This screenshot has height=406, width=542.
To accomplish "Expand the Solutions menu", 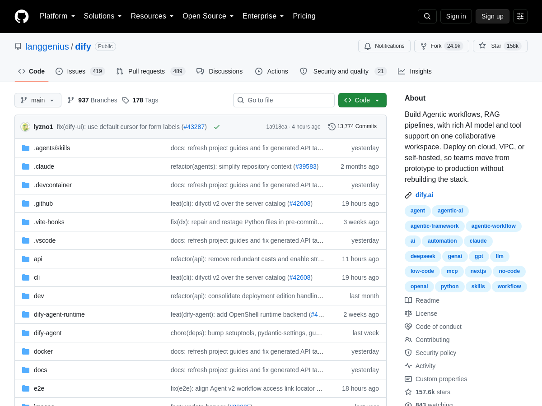I will coord(103,16).
